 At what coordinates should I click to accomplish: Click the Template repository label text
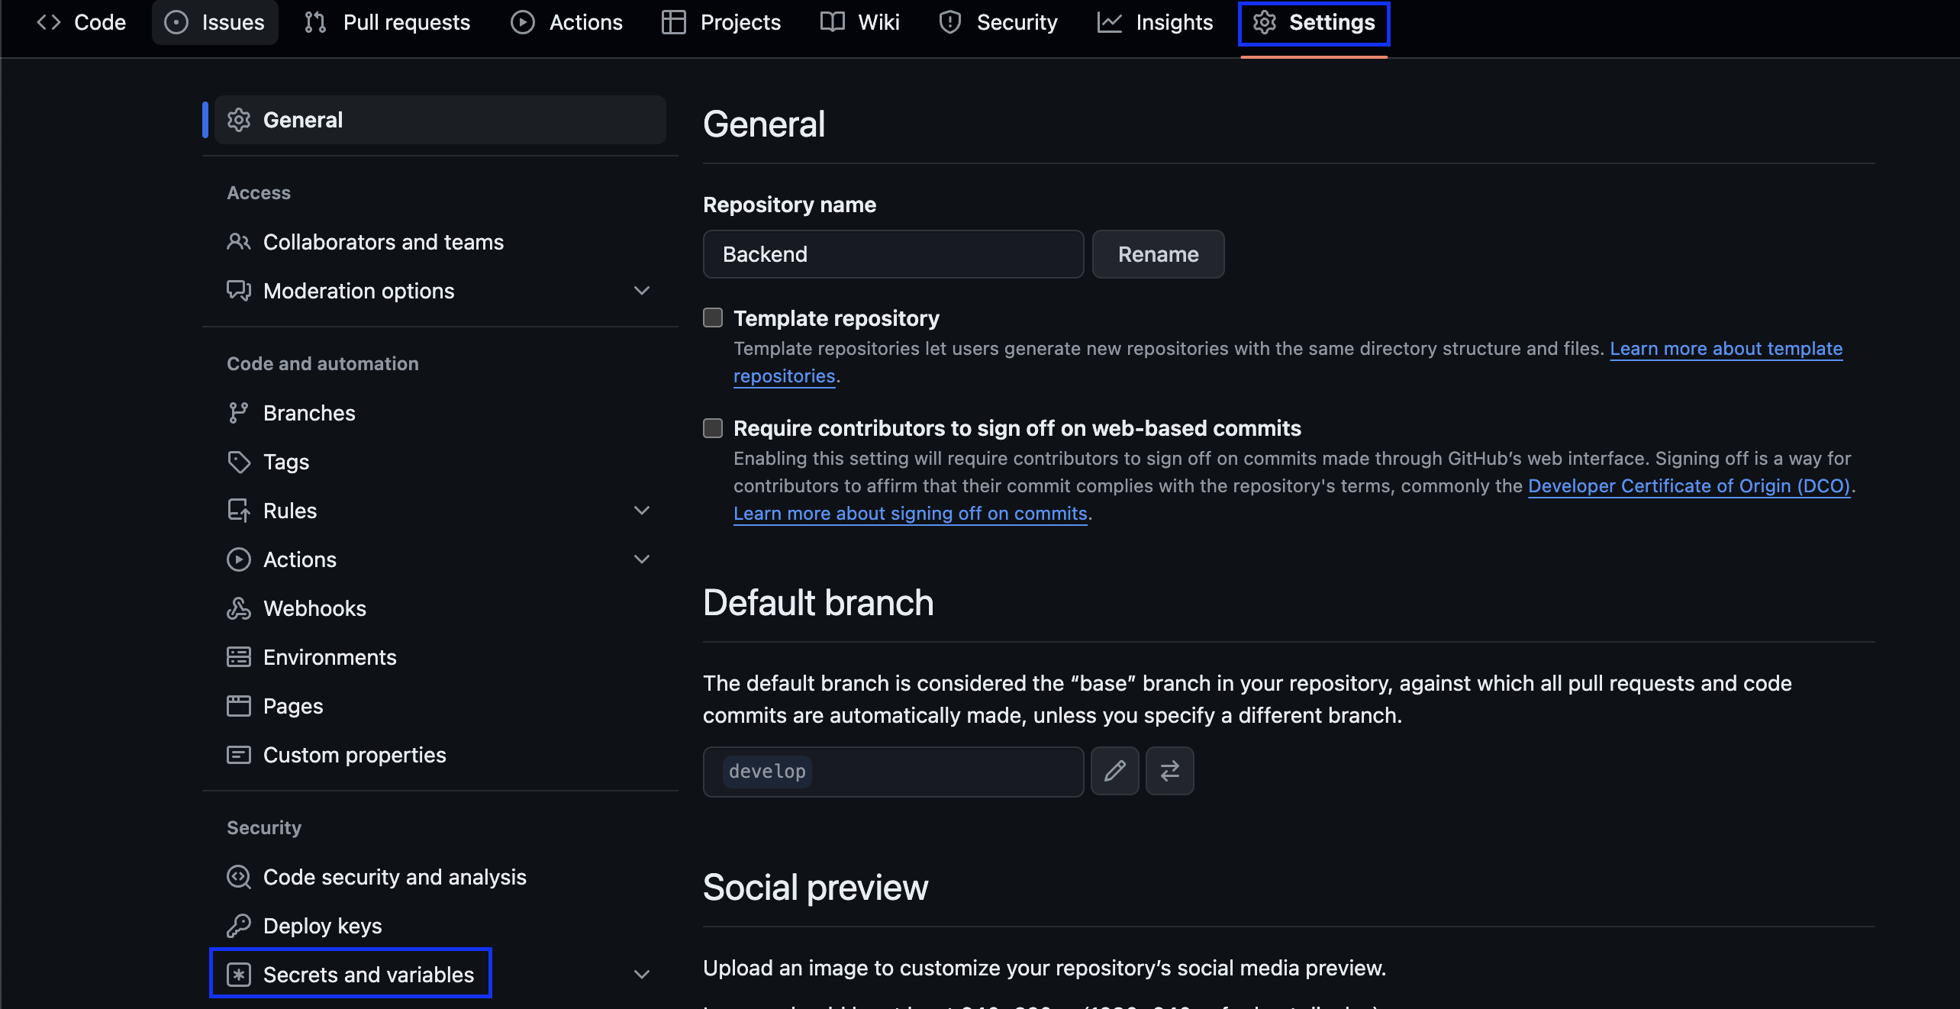pyautogui.click(x=836, y=318)
